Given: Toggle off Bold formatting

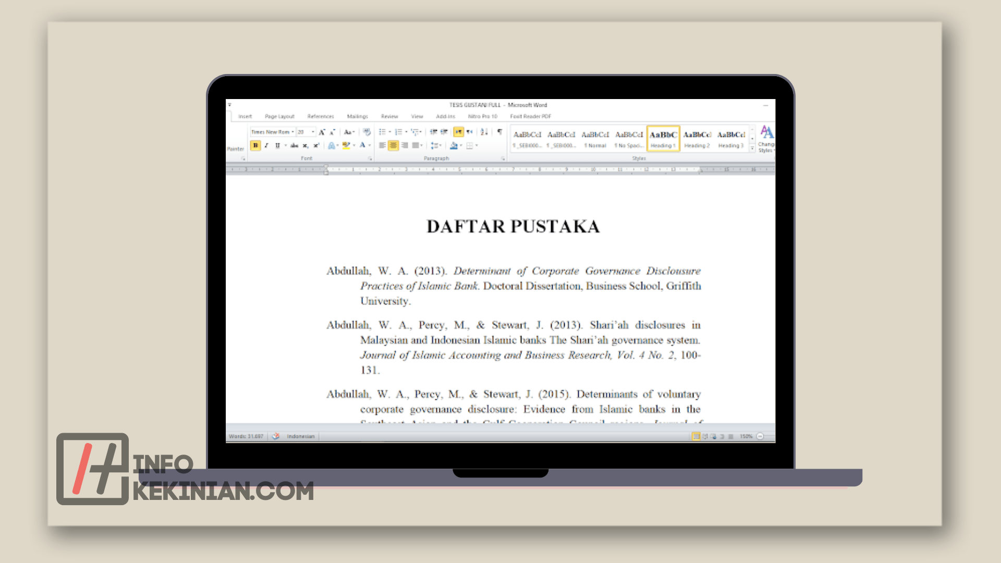Looking at the screenshot, I should tap(255, 145).
